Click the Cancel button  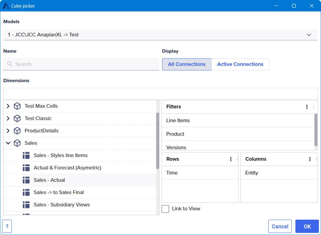pos(280,226)
